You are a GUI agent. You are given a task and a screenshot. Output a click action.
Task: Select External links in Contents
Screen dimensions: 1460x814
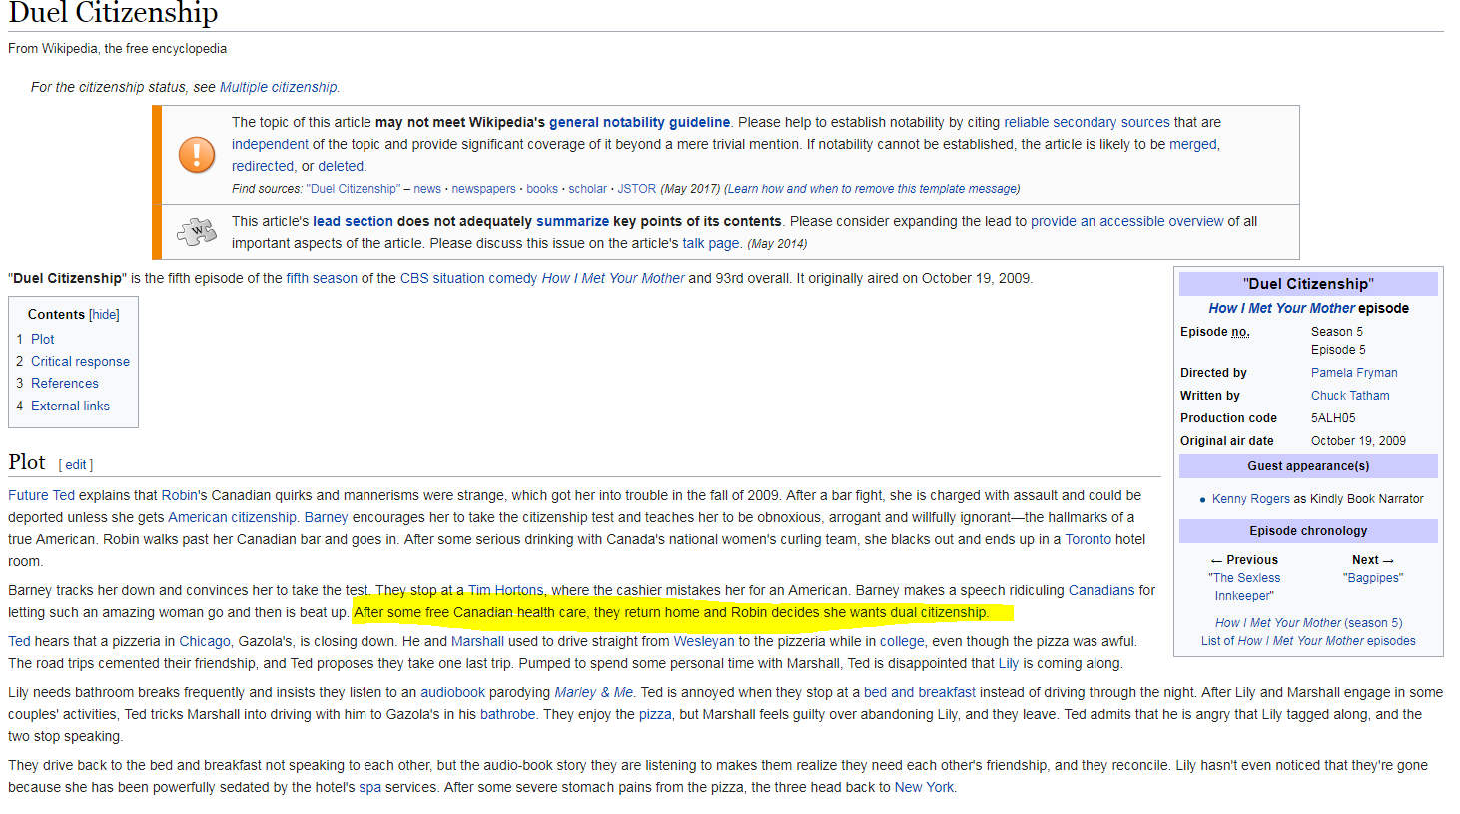[x=70, y=406]
